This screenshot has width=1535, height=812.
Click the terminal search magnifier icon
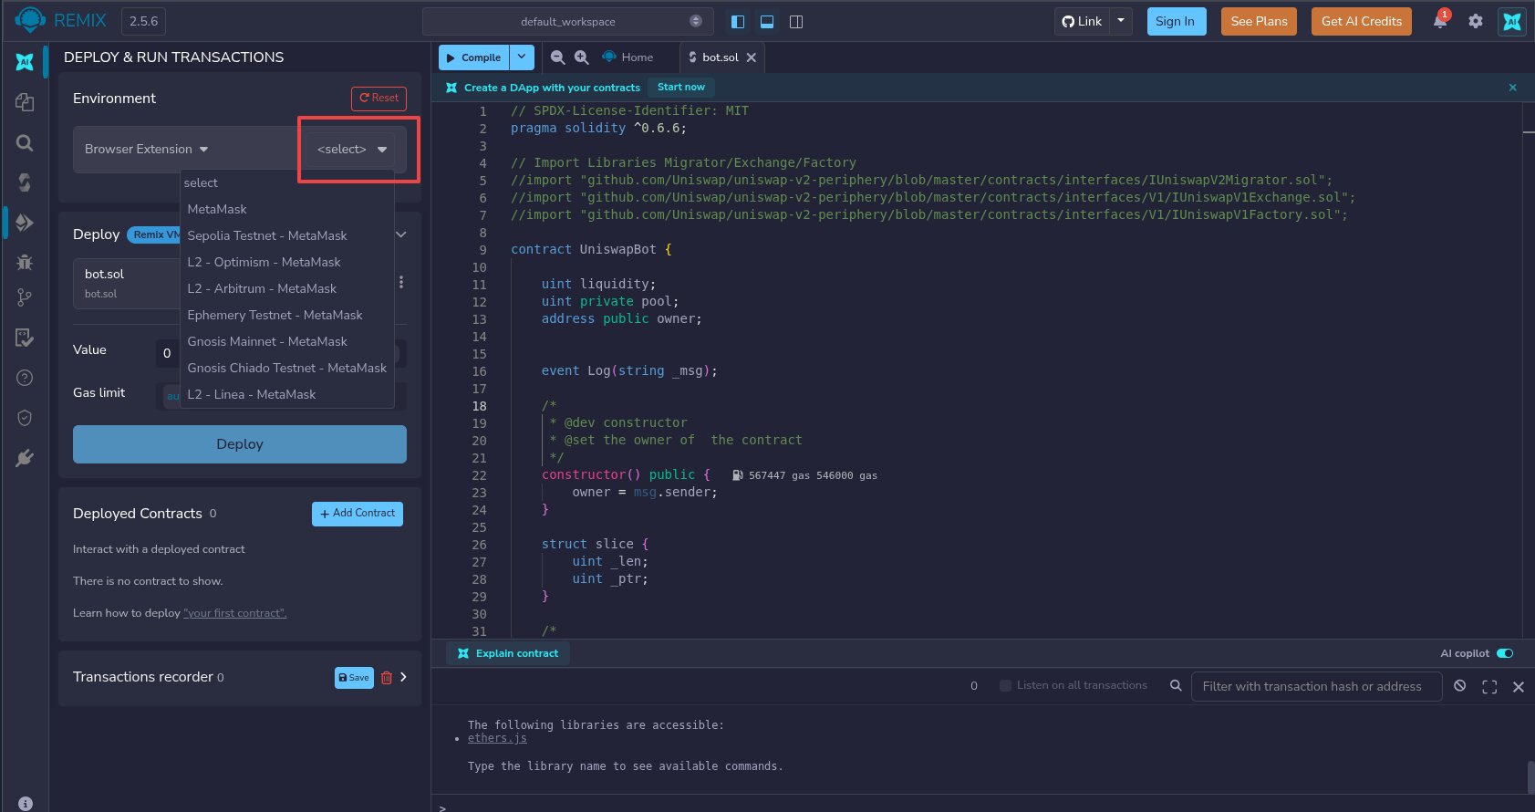[x=1176, y=686]
